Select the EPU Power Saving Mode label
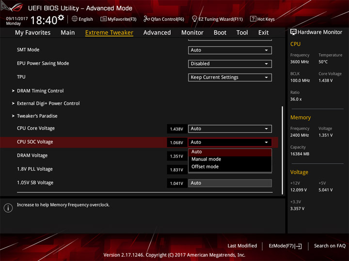This screenshot has width=349, height=261. click(x=43, y=63)
